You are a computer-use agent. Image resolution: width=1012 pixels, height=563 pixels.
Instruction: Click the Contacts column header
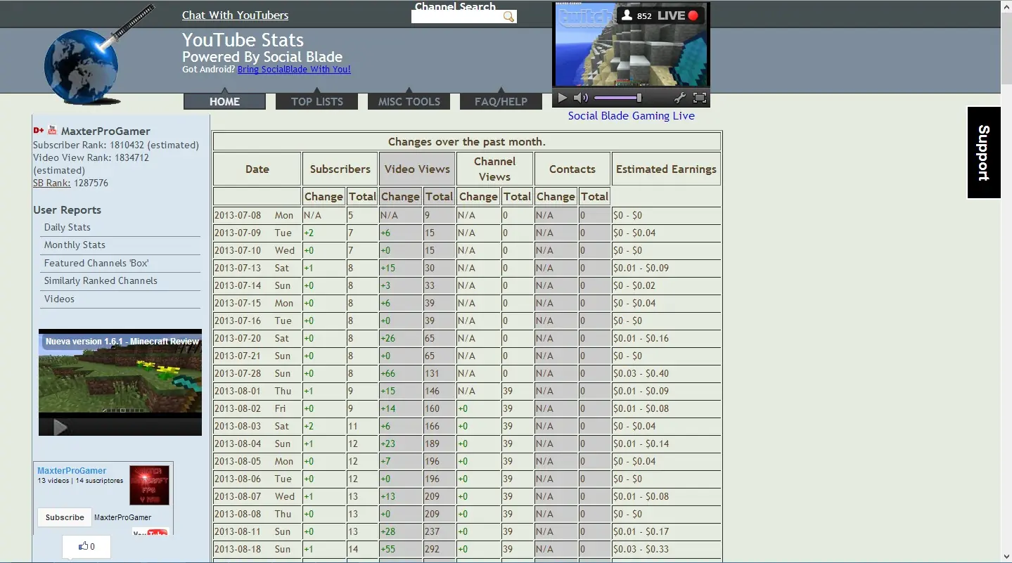[x=572, y=169]
